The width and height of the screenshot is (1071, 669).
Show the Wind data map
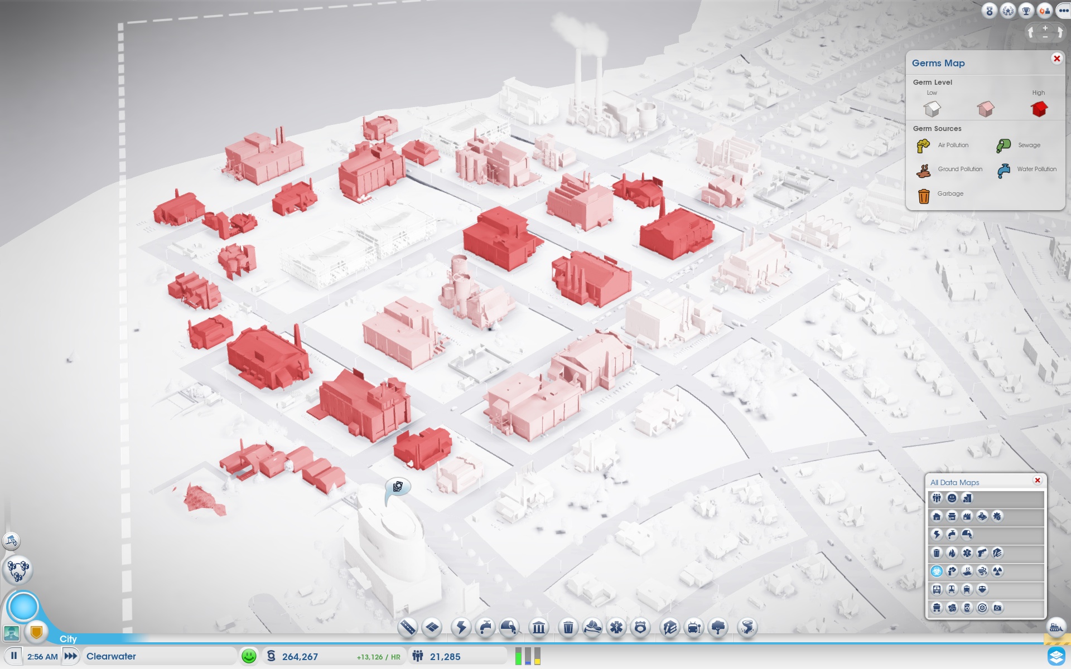click(x=982, y=571)
